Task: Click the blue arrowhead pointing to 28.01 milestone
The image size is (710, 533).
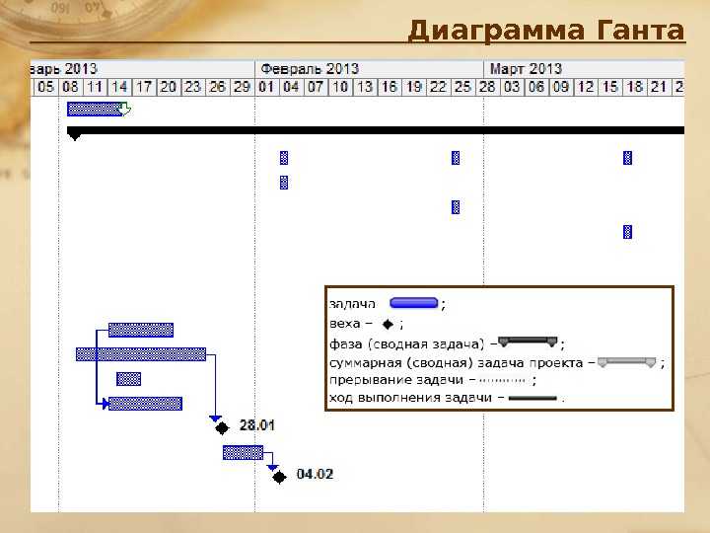Action: click(215, 419)
